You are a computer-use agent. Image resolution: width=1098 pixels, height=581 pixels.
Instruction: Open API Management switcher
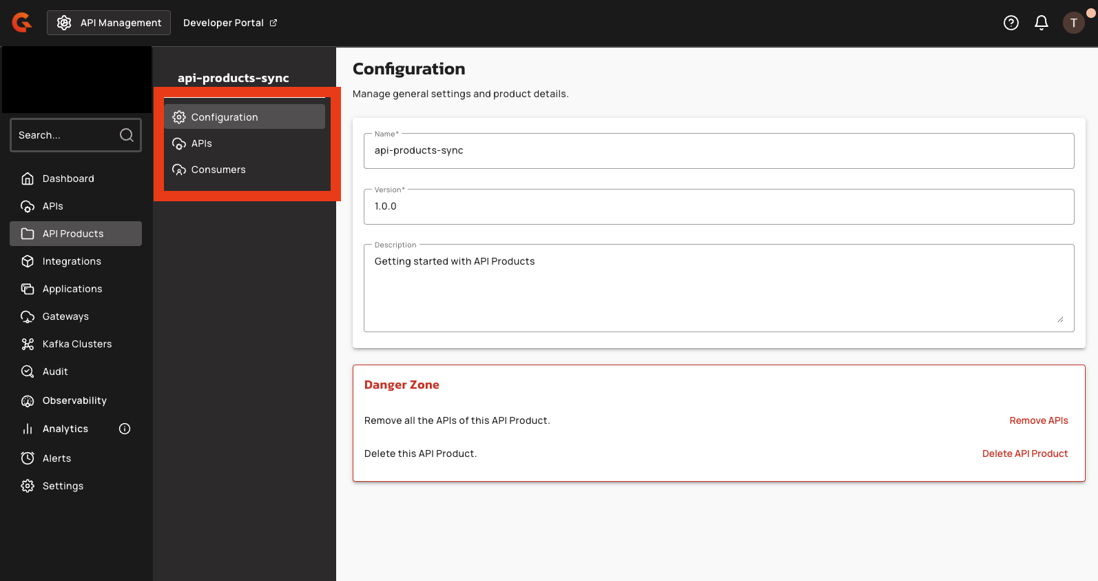109,23
